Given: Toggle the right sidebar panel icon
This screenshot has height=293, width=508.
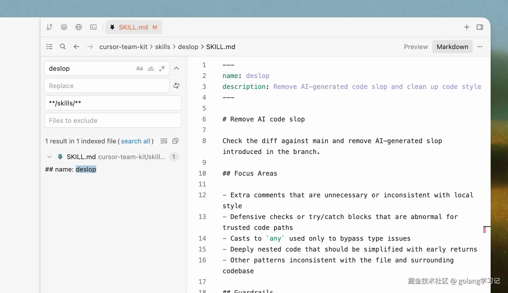Looking at the screenshot, I should point(480,27).
